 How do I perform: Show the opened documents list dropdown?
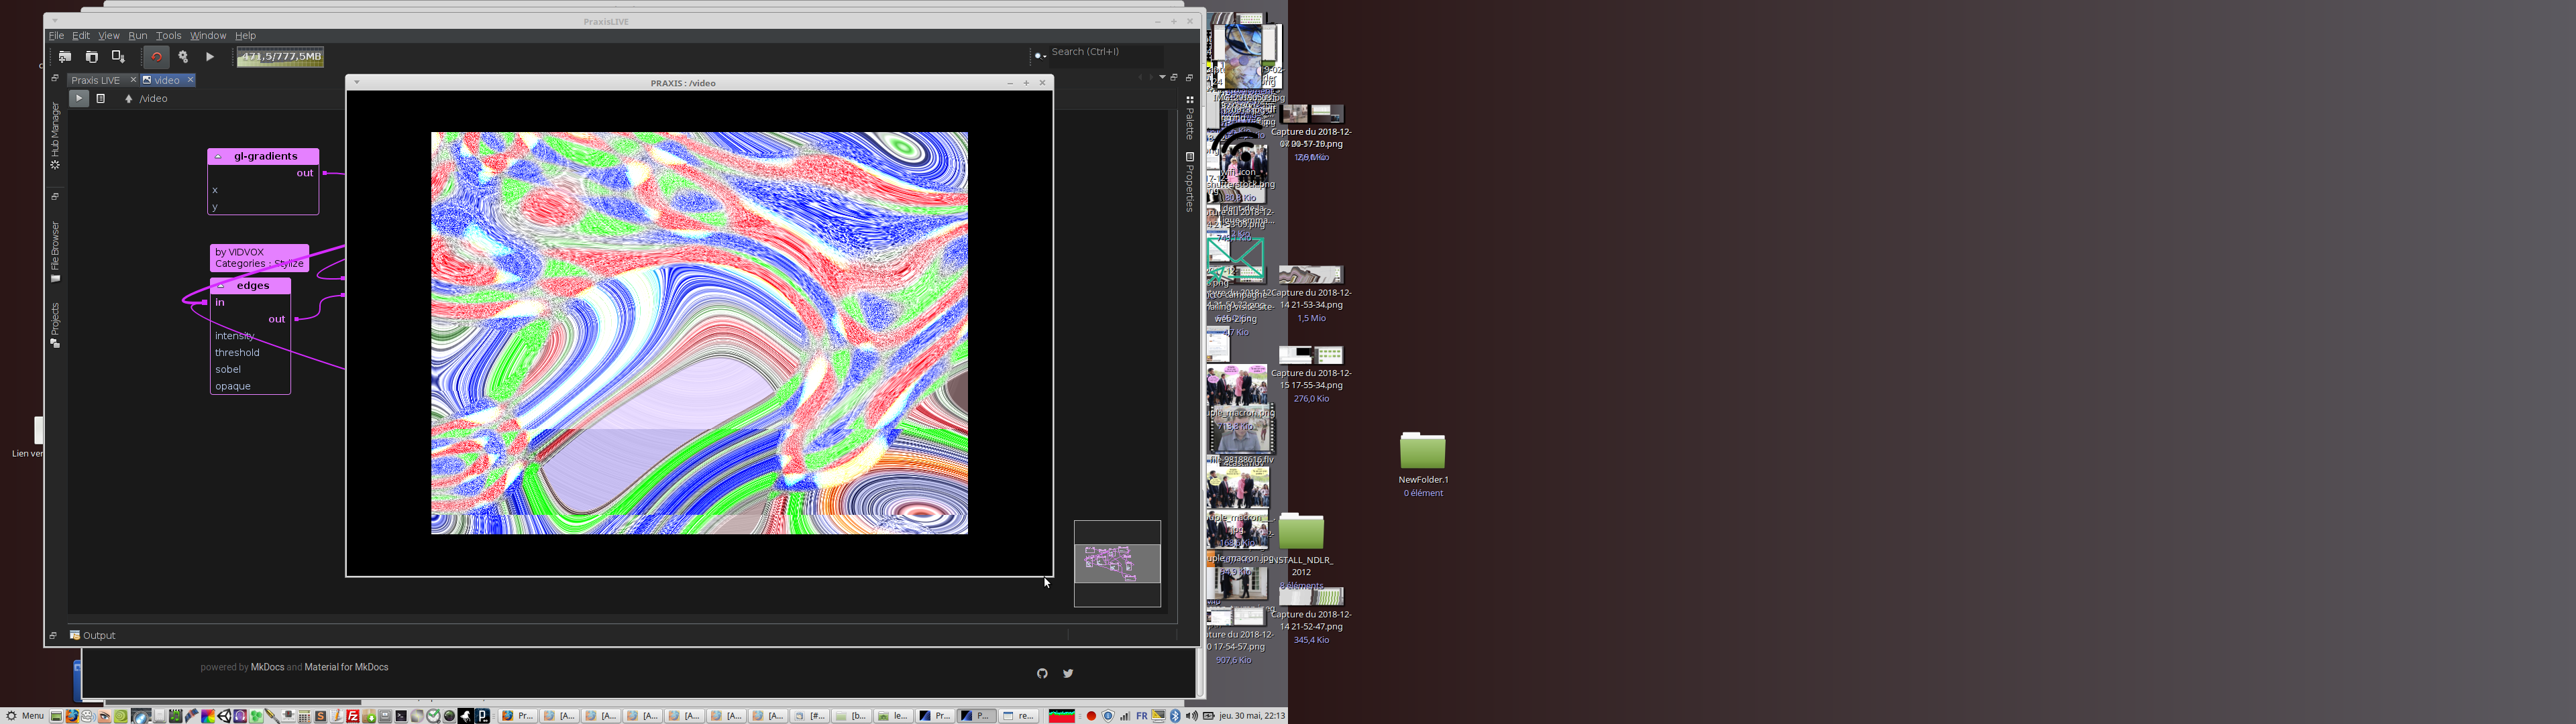click(x=1162, y=77)
